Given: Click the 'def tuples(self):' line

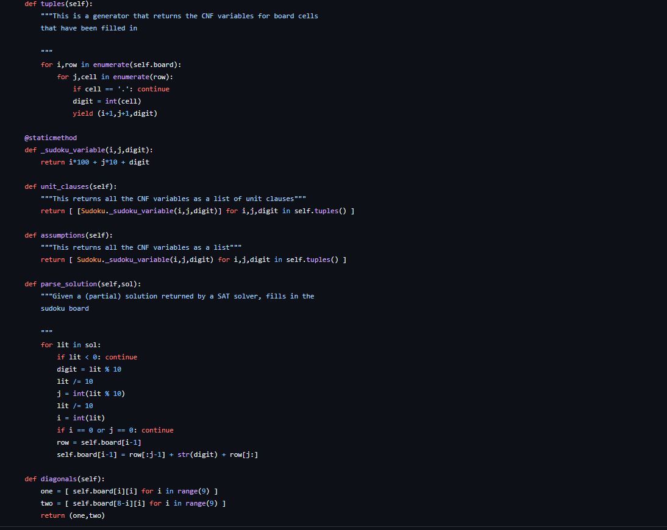Looking at the screenshot, I should 59,4.
